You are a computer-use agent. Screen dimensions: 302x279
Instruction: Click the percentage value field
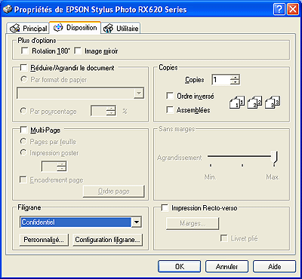tap(99, 111)
